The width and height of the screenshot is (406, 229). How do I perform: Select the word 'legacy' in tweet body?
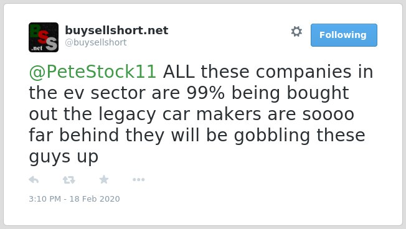[x=127, y=115]
